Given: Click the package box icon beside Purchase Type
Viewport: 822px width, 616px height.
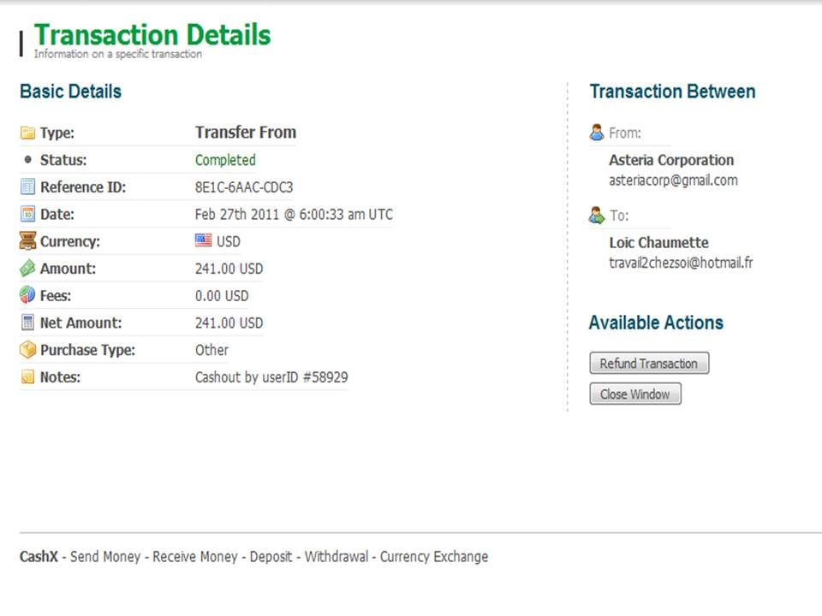Looking at the screenshot, I should click(27, 350).
